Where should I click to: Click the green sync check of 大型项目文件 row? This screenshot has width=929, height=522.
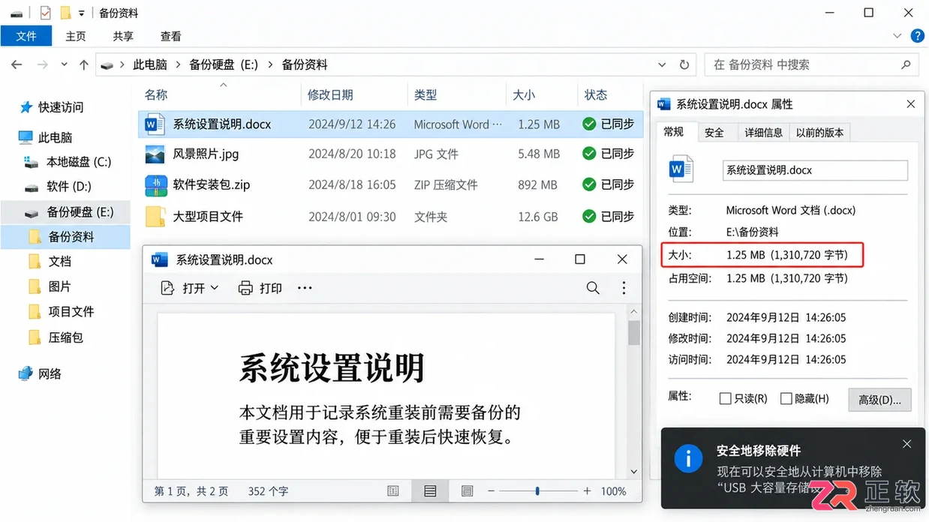click(x=589, y=216)
